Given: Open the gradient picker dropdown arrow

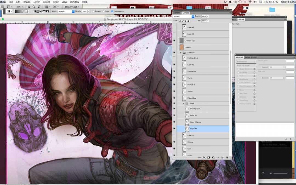Looking at the screenshot, I should click(28, 11).
